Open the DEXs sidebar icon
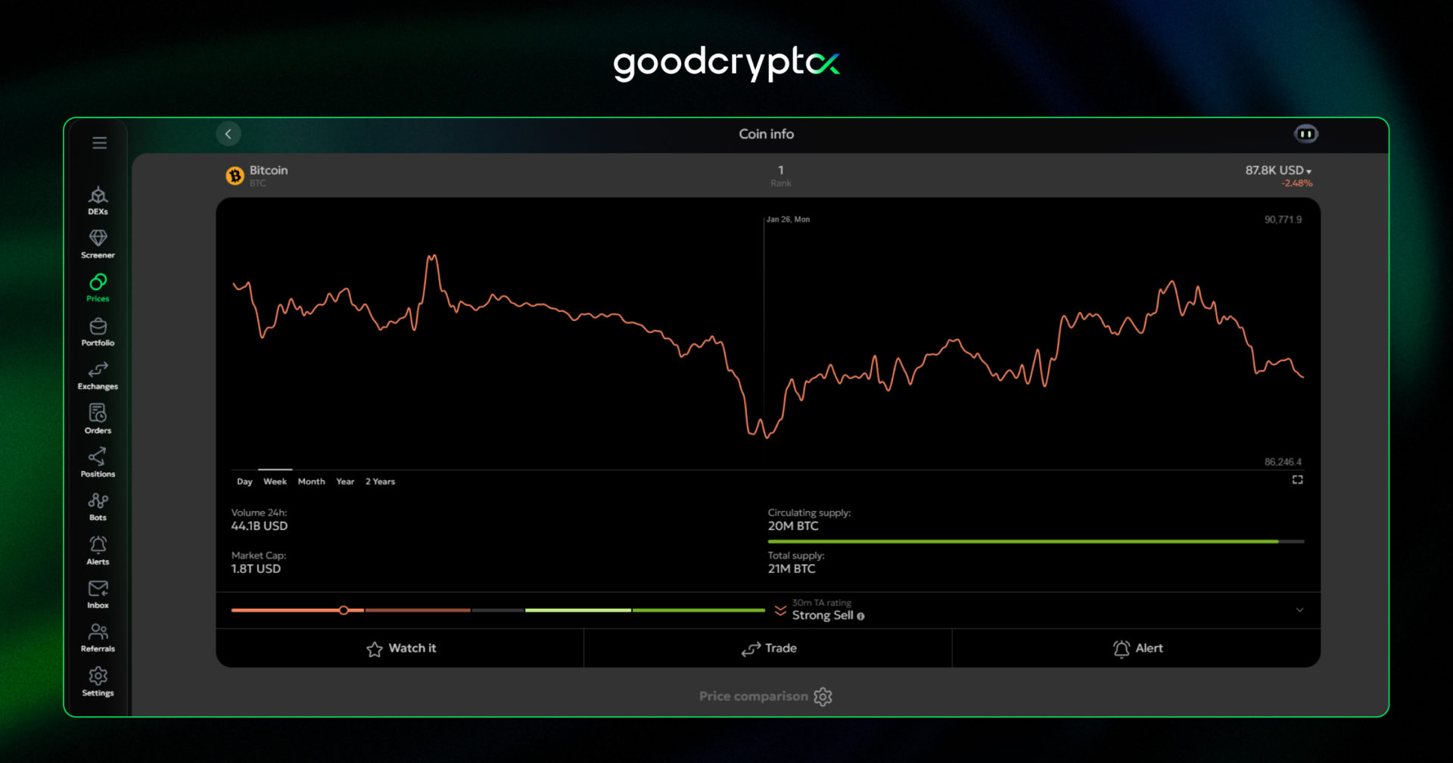 [98, 201]
